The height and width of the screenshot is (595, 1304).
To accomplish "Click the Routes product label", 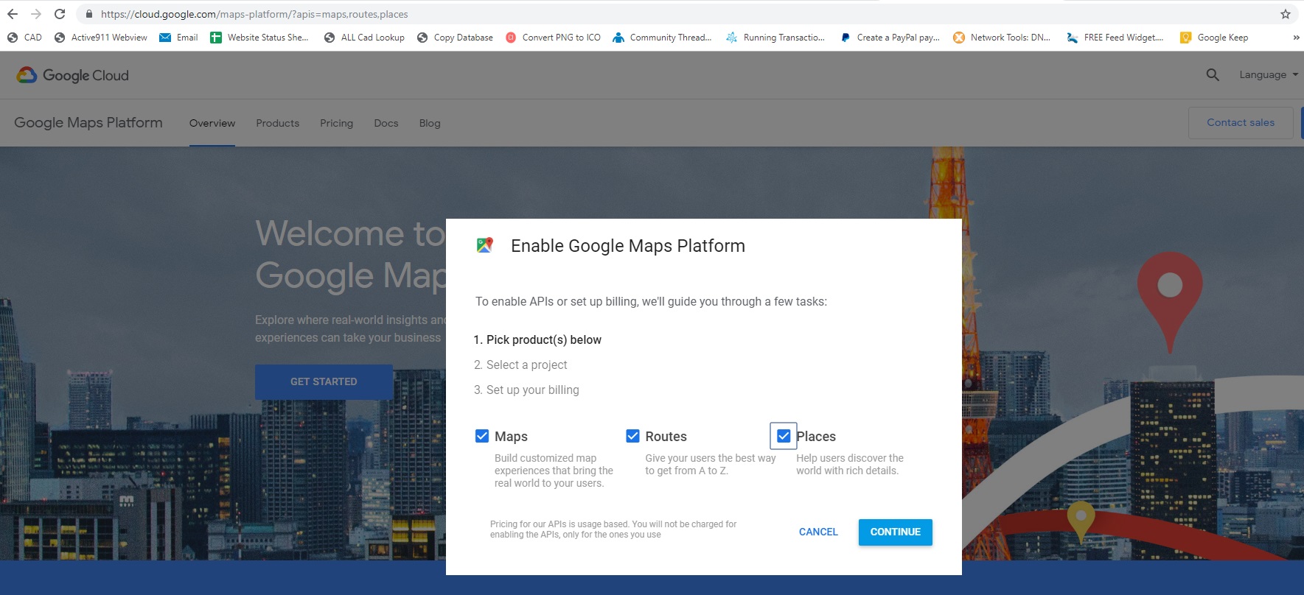I will 666,436.
